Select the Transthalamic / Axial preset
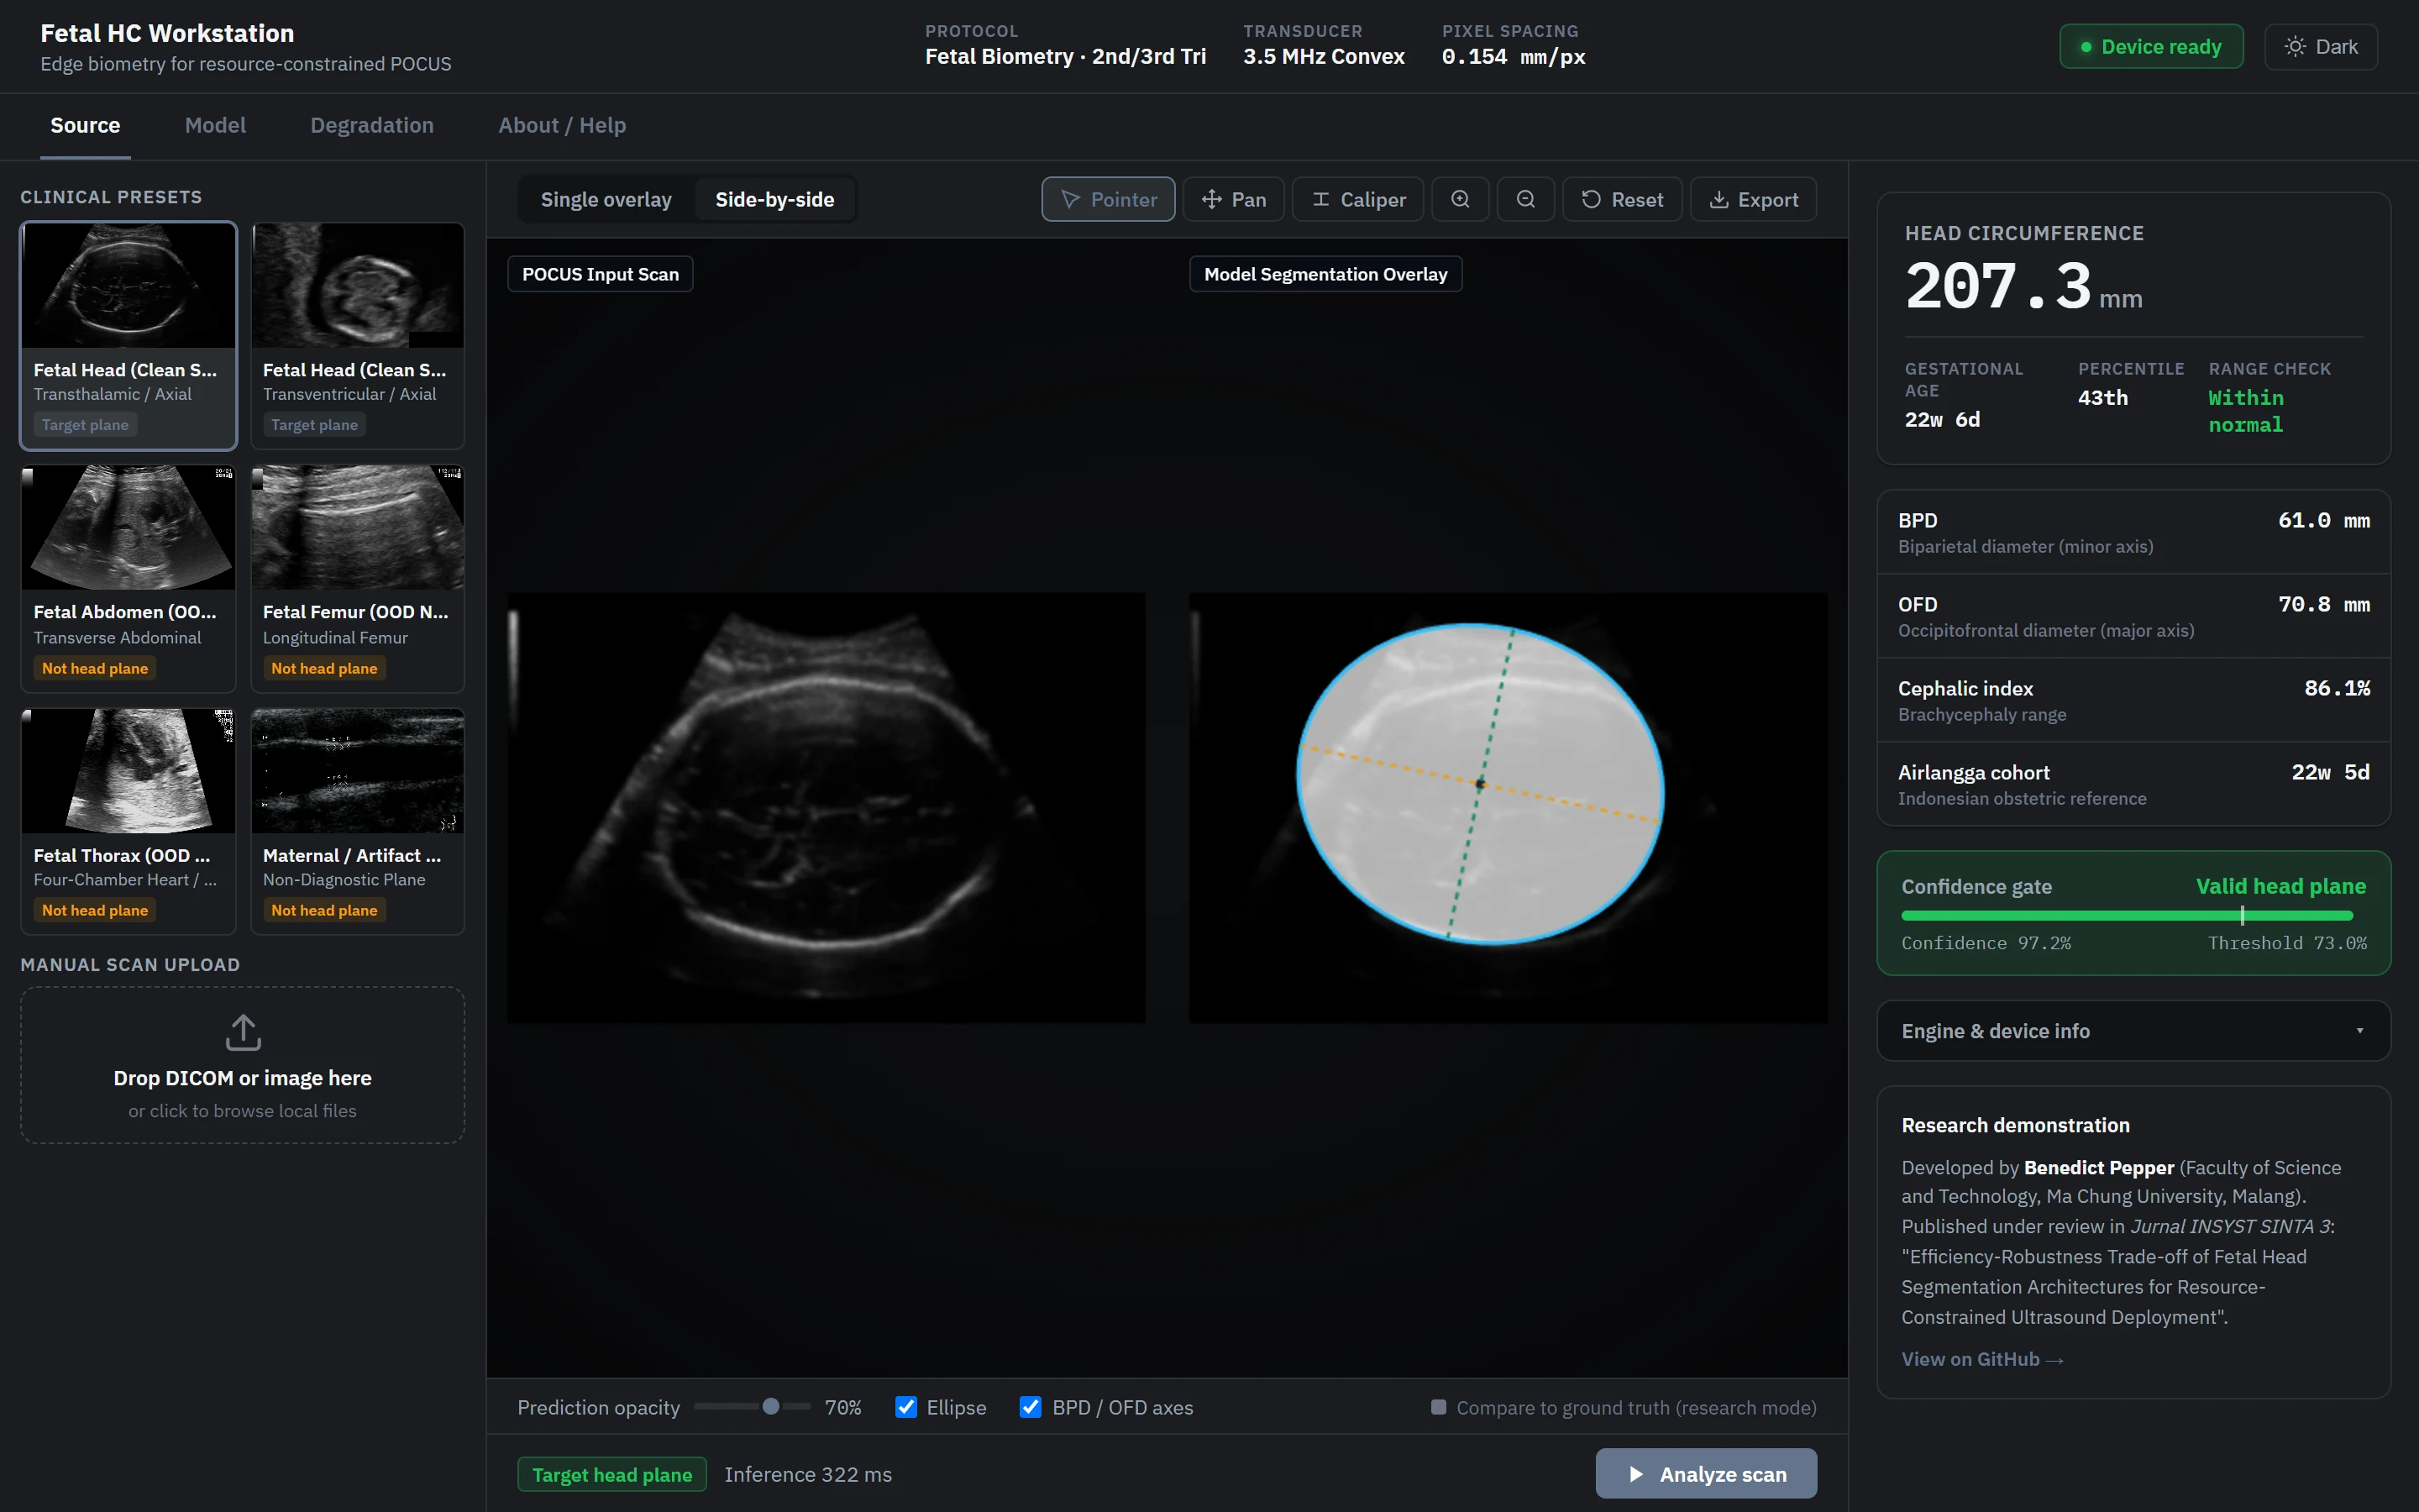Viewport: 2419px width, 1512px height. point(129,336)
